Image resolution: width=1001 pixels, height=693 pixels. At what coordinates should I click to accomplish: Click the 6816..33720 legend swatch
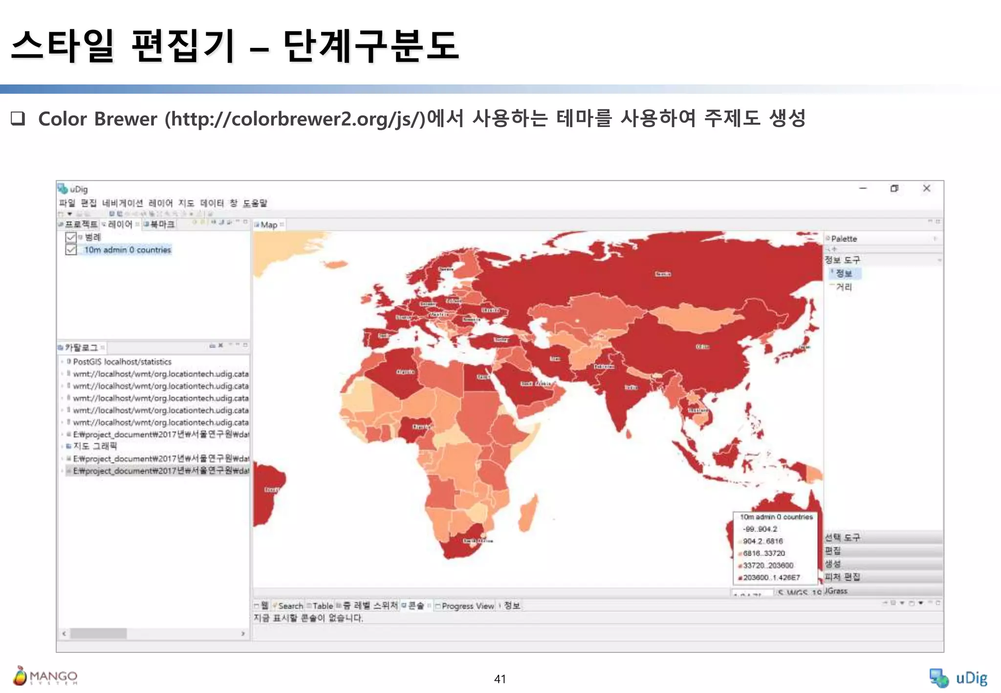click(740, 554)
